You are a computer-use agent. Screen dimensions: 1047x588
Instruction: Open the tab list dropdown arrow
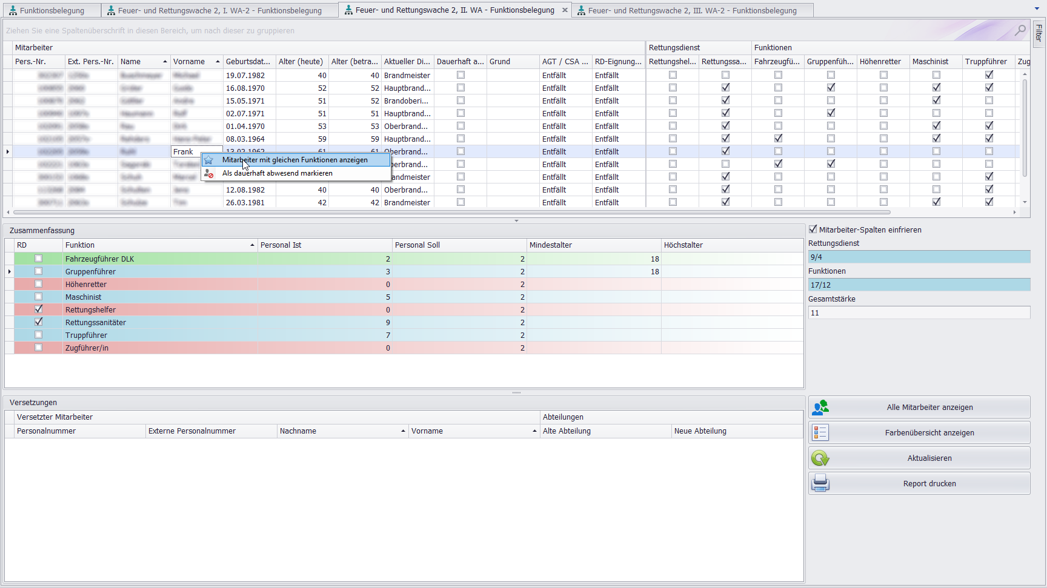(1037, 9)
